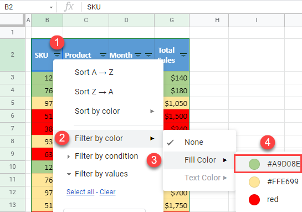Viewport: 302px width, 212px height.
Task: Select row 9 header
Action: coord(13,154)
